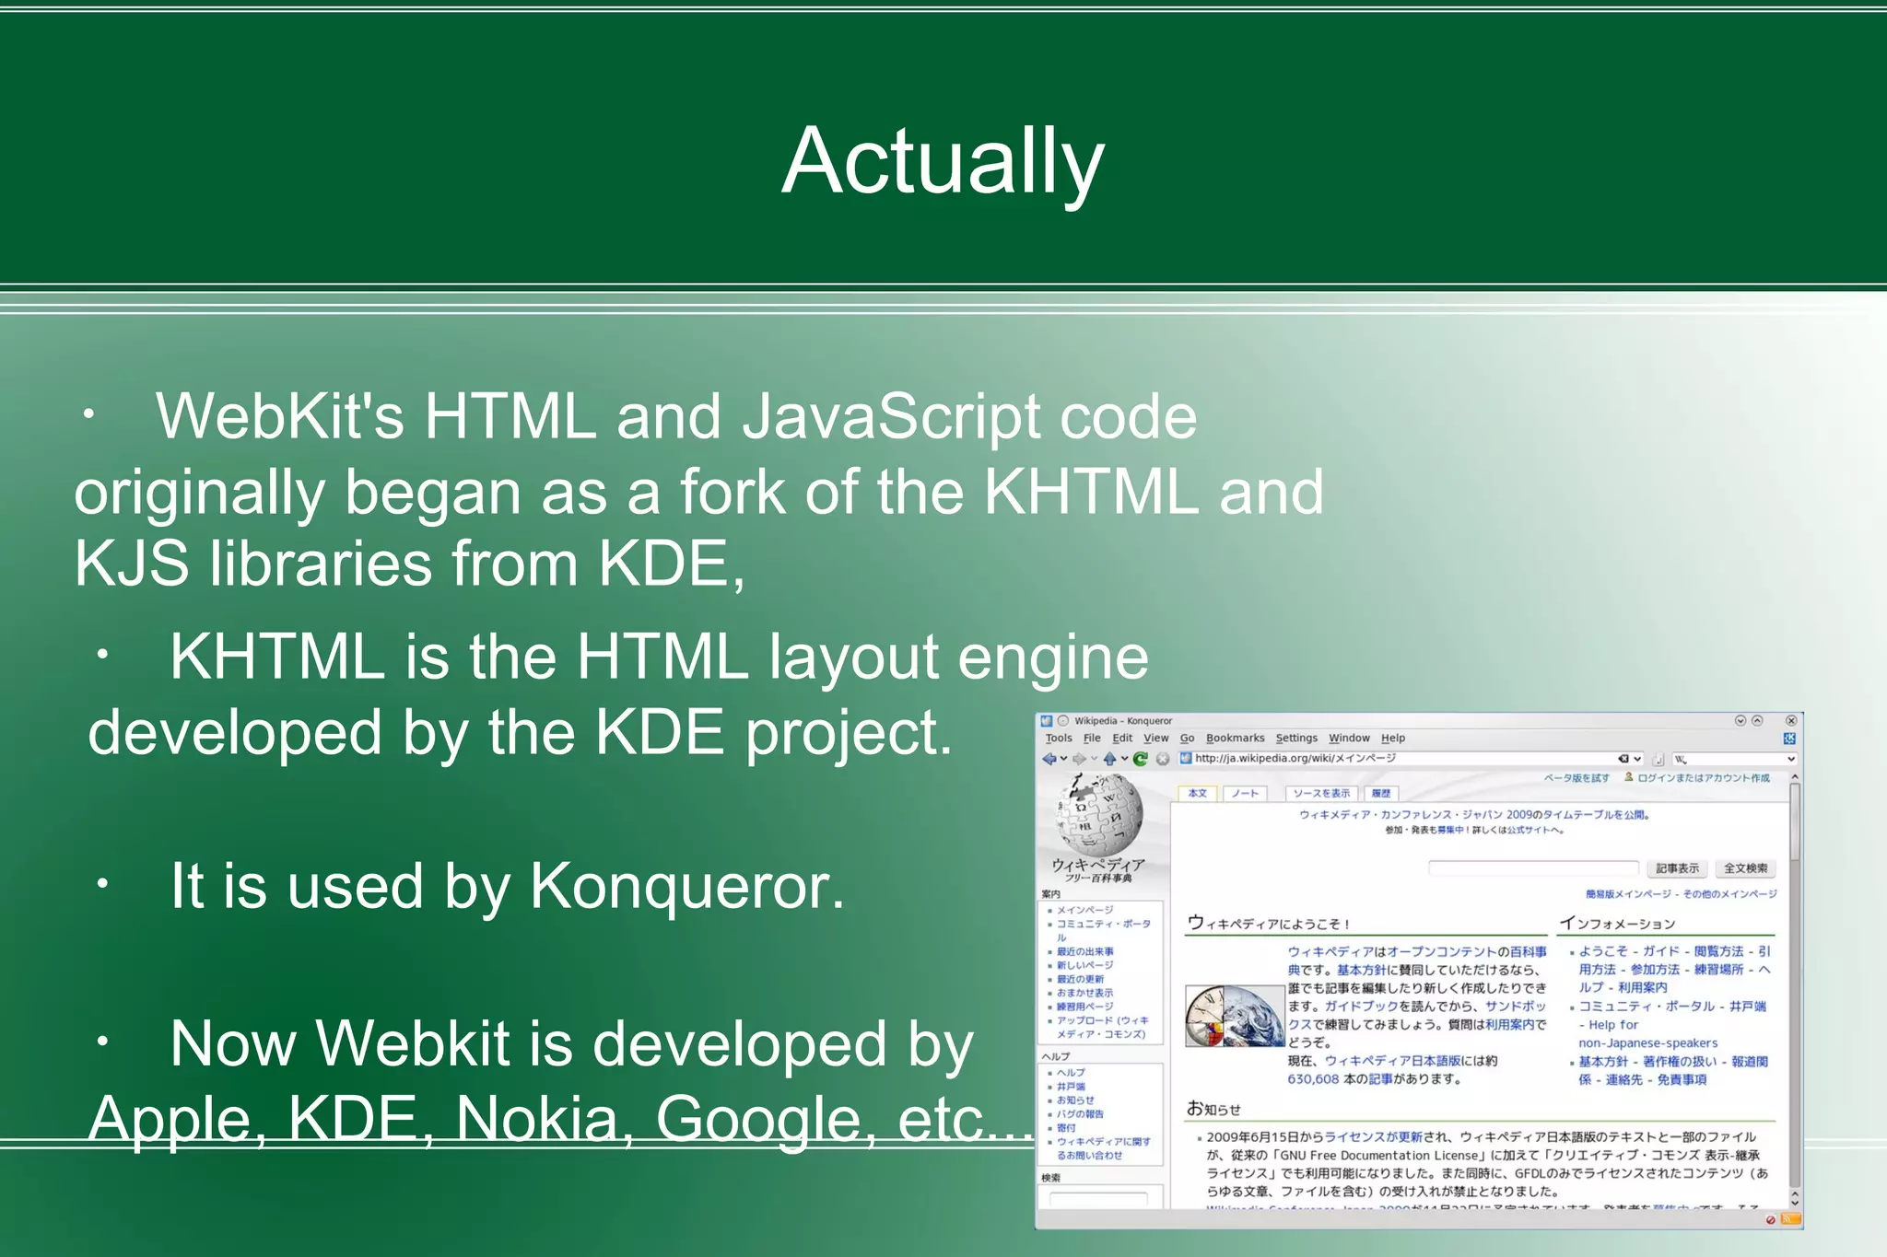Open the Bookmarks menu
This screenshot has height=1257, width=1887.
pyautogui.click(x=1235, y=739)
